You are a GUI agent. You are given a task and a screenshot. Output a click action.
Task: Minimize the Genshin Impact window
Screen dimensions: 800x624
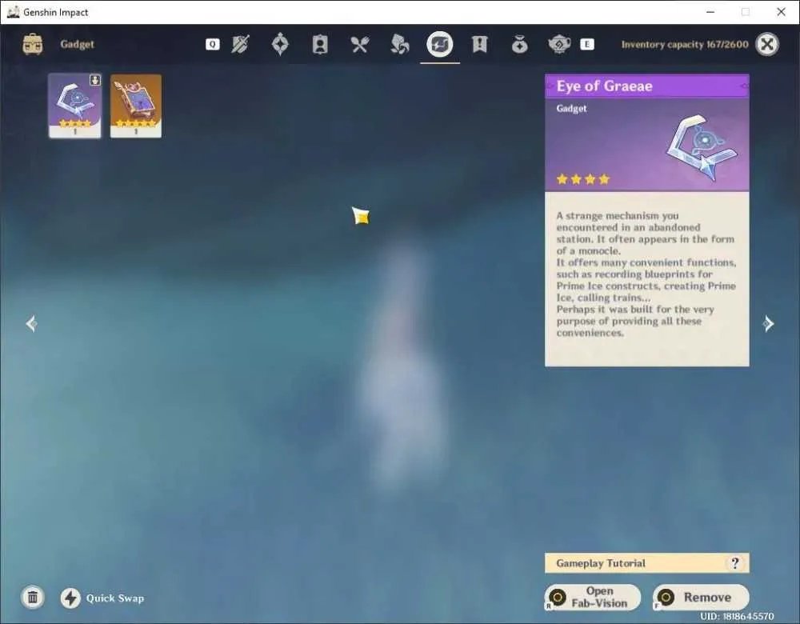[x=710, y=12]
